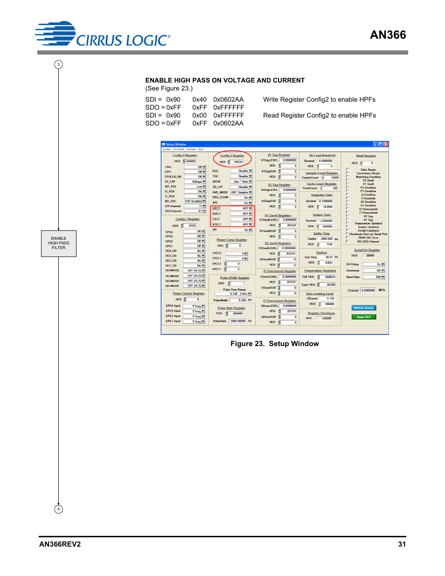The height and width of the screenshot is (576, 445).
Task: Click the Figure 23 Setup Window caption
Action: [x=275, y=344]
